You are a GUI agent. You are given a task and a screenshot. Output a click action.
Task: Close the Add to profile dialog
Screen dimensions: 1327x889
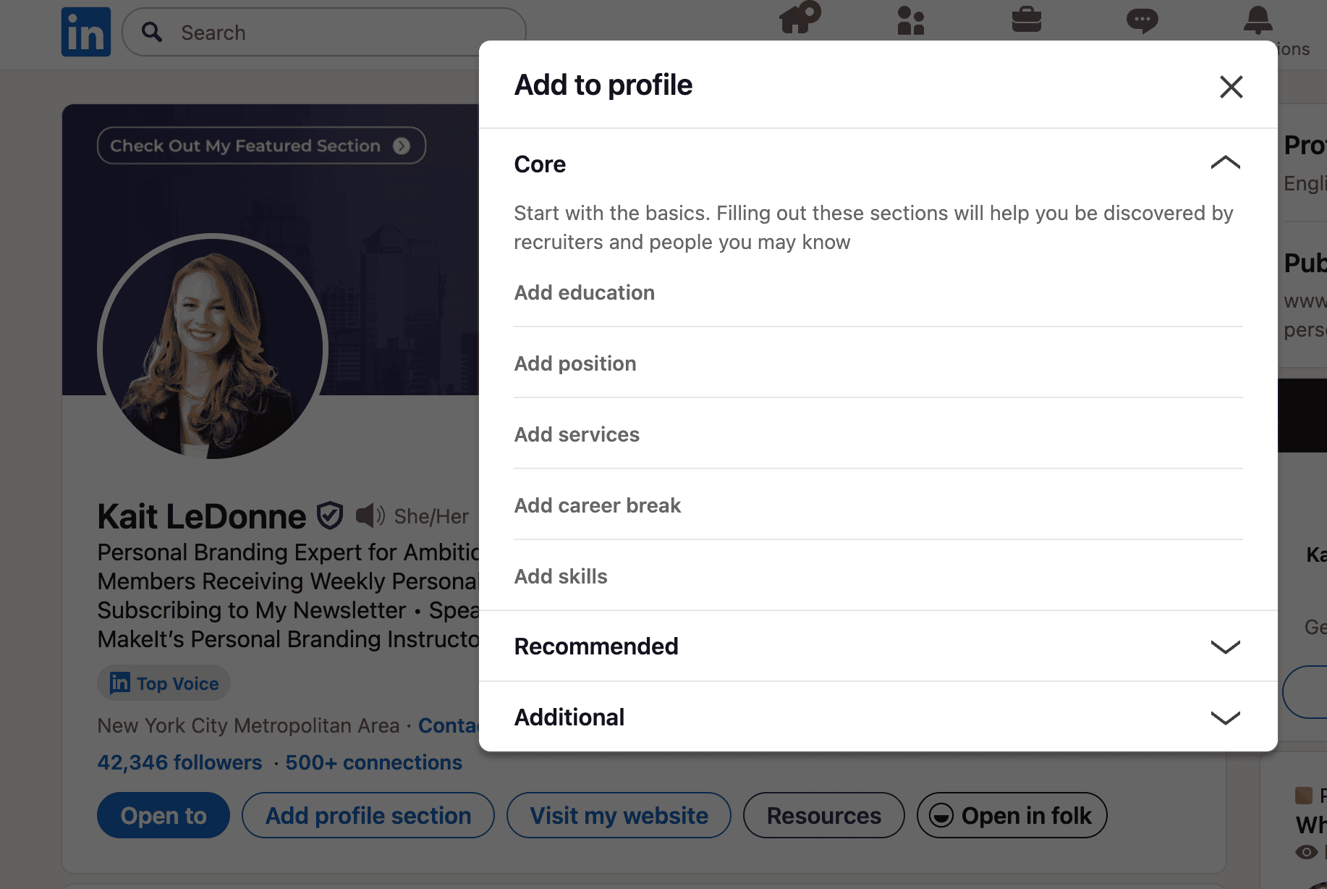click(x=1231, y=87)
